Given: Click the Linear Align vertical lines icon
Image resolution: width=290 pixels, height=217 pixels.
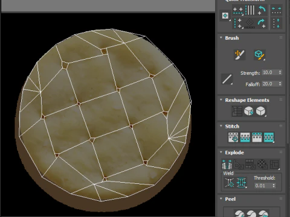Looking at the screenshot, I should (250, 10).
